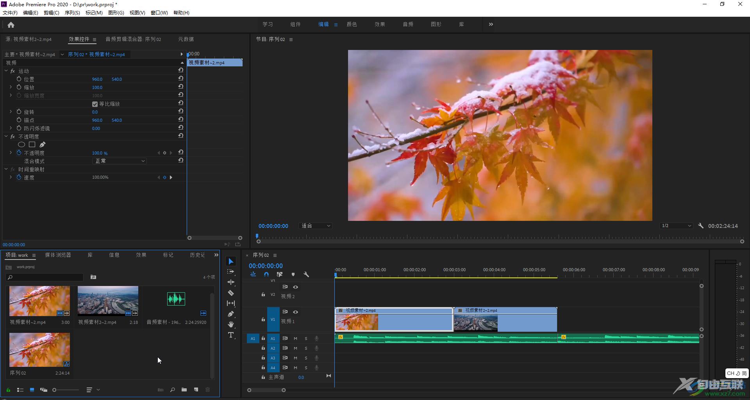The height and width of the screenshot is (400, 750).
Task: Use free draw bezier mask pen
Action: pyautogui.click(x=42, y=144)
